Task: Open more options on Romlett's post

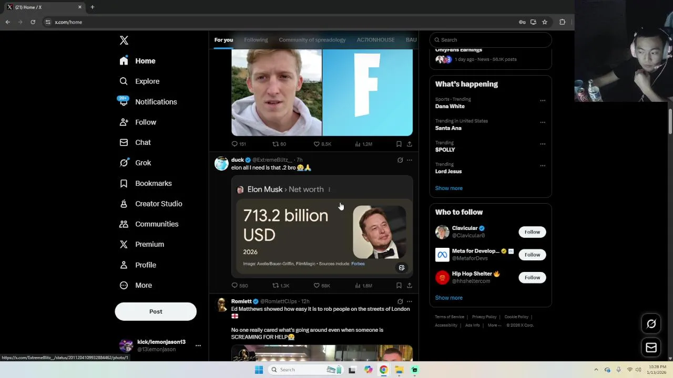Action: point(410,302)
